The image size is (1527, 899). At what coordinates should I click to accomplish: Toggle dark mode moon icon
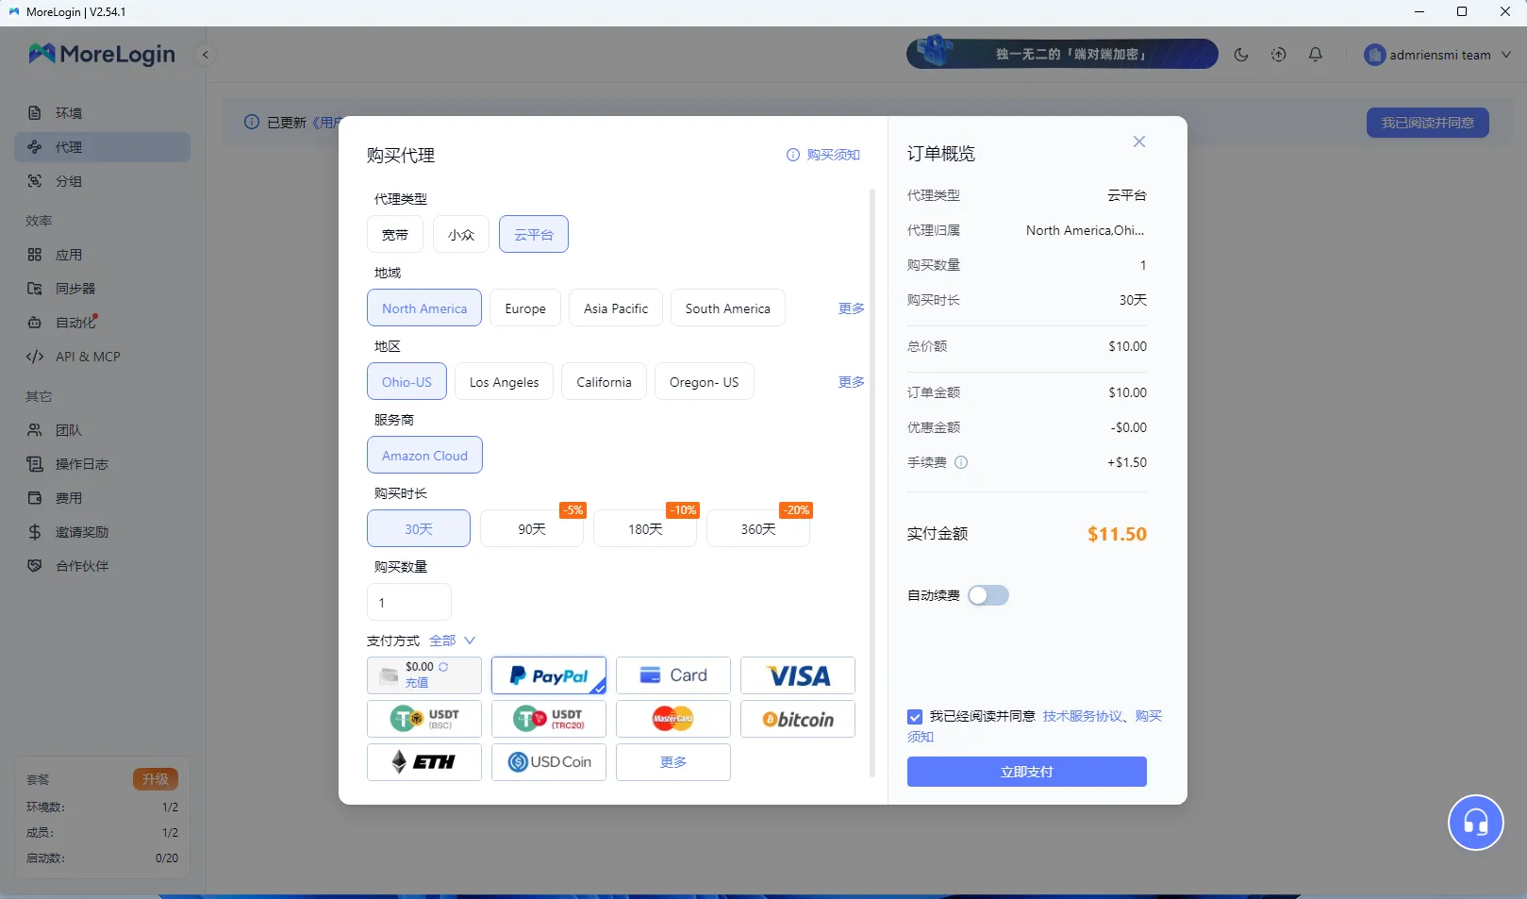pos(1241,55)
